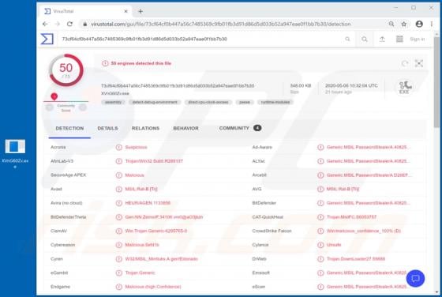Open the similarity graph icon
Image resolution: width=442 pixels, height=297 pixels.
coord(419,63)
